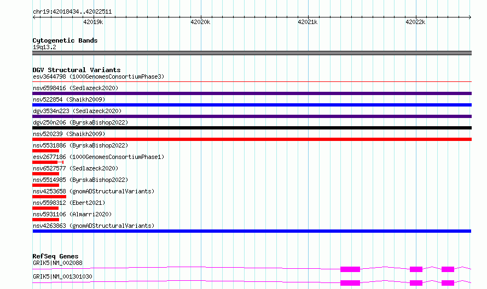This screenshot has width=487, height=289.
Task: Select the 19q13.2 band label
Action: 44,47
